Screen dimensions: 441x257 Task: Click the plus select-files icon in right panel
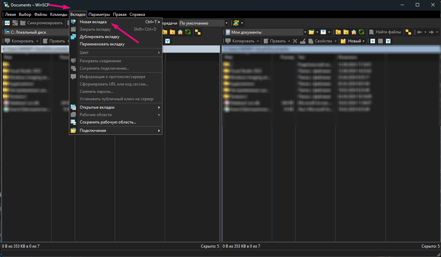point(373,41)
